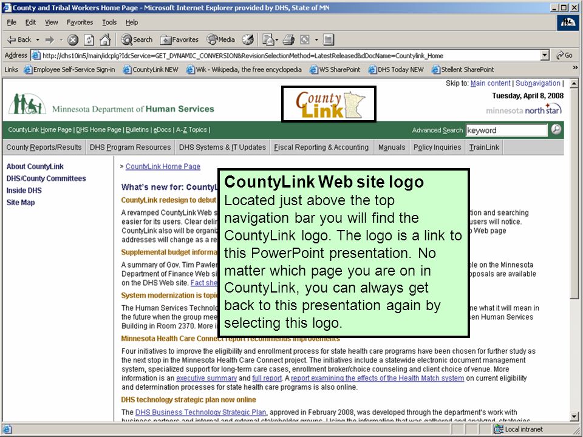Go to the browser Home icon
The height and width of the screenshot is (437, 583).
pos(105,39)
